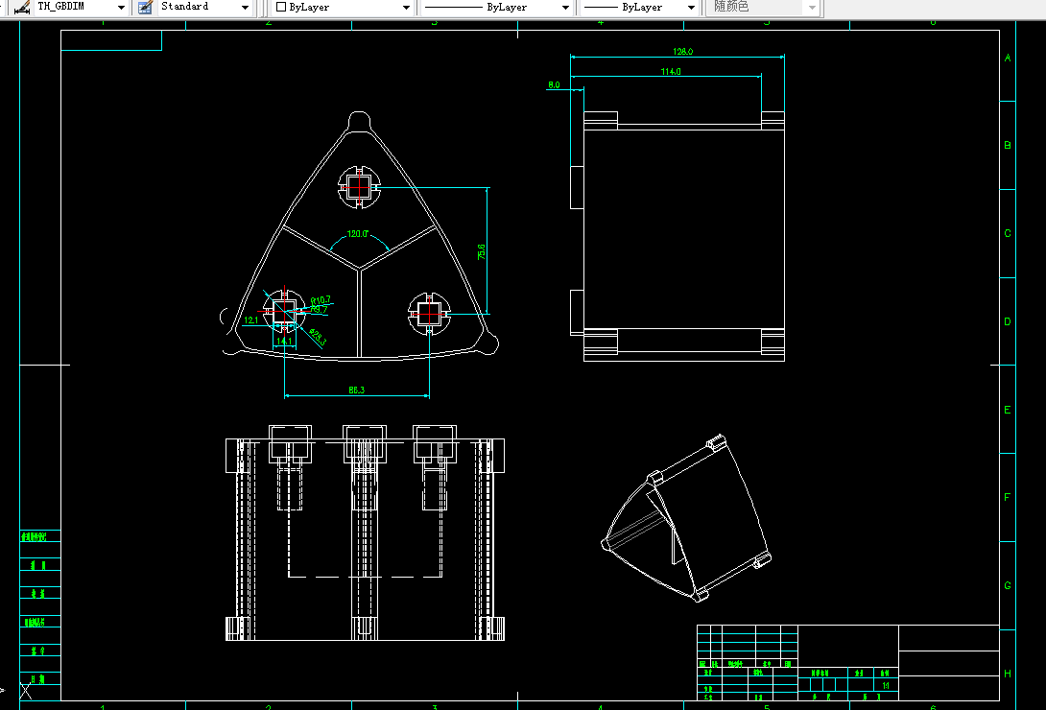
Task: Select the 120.0° angle dimension text
Action: coord(358,234)
